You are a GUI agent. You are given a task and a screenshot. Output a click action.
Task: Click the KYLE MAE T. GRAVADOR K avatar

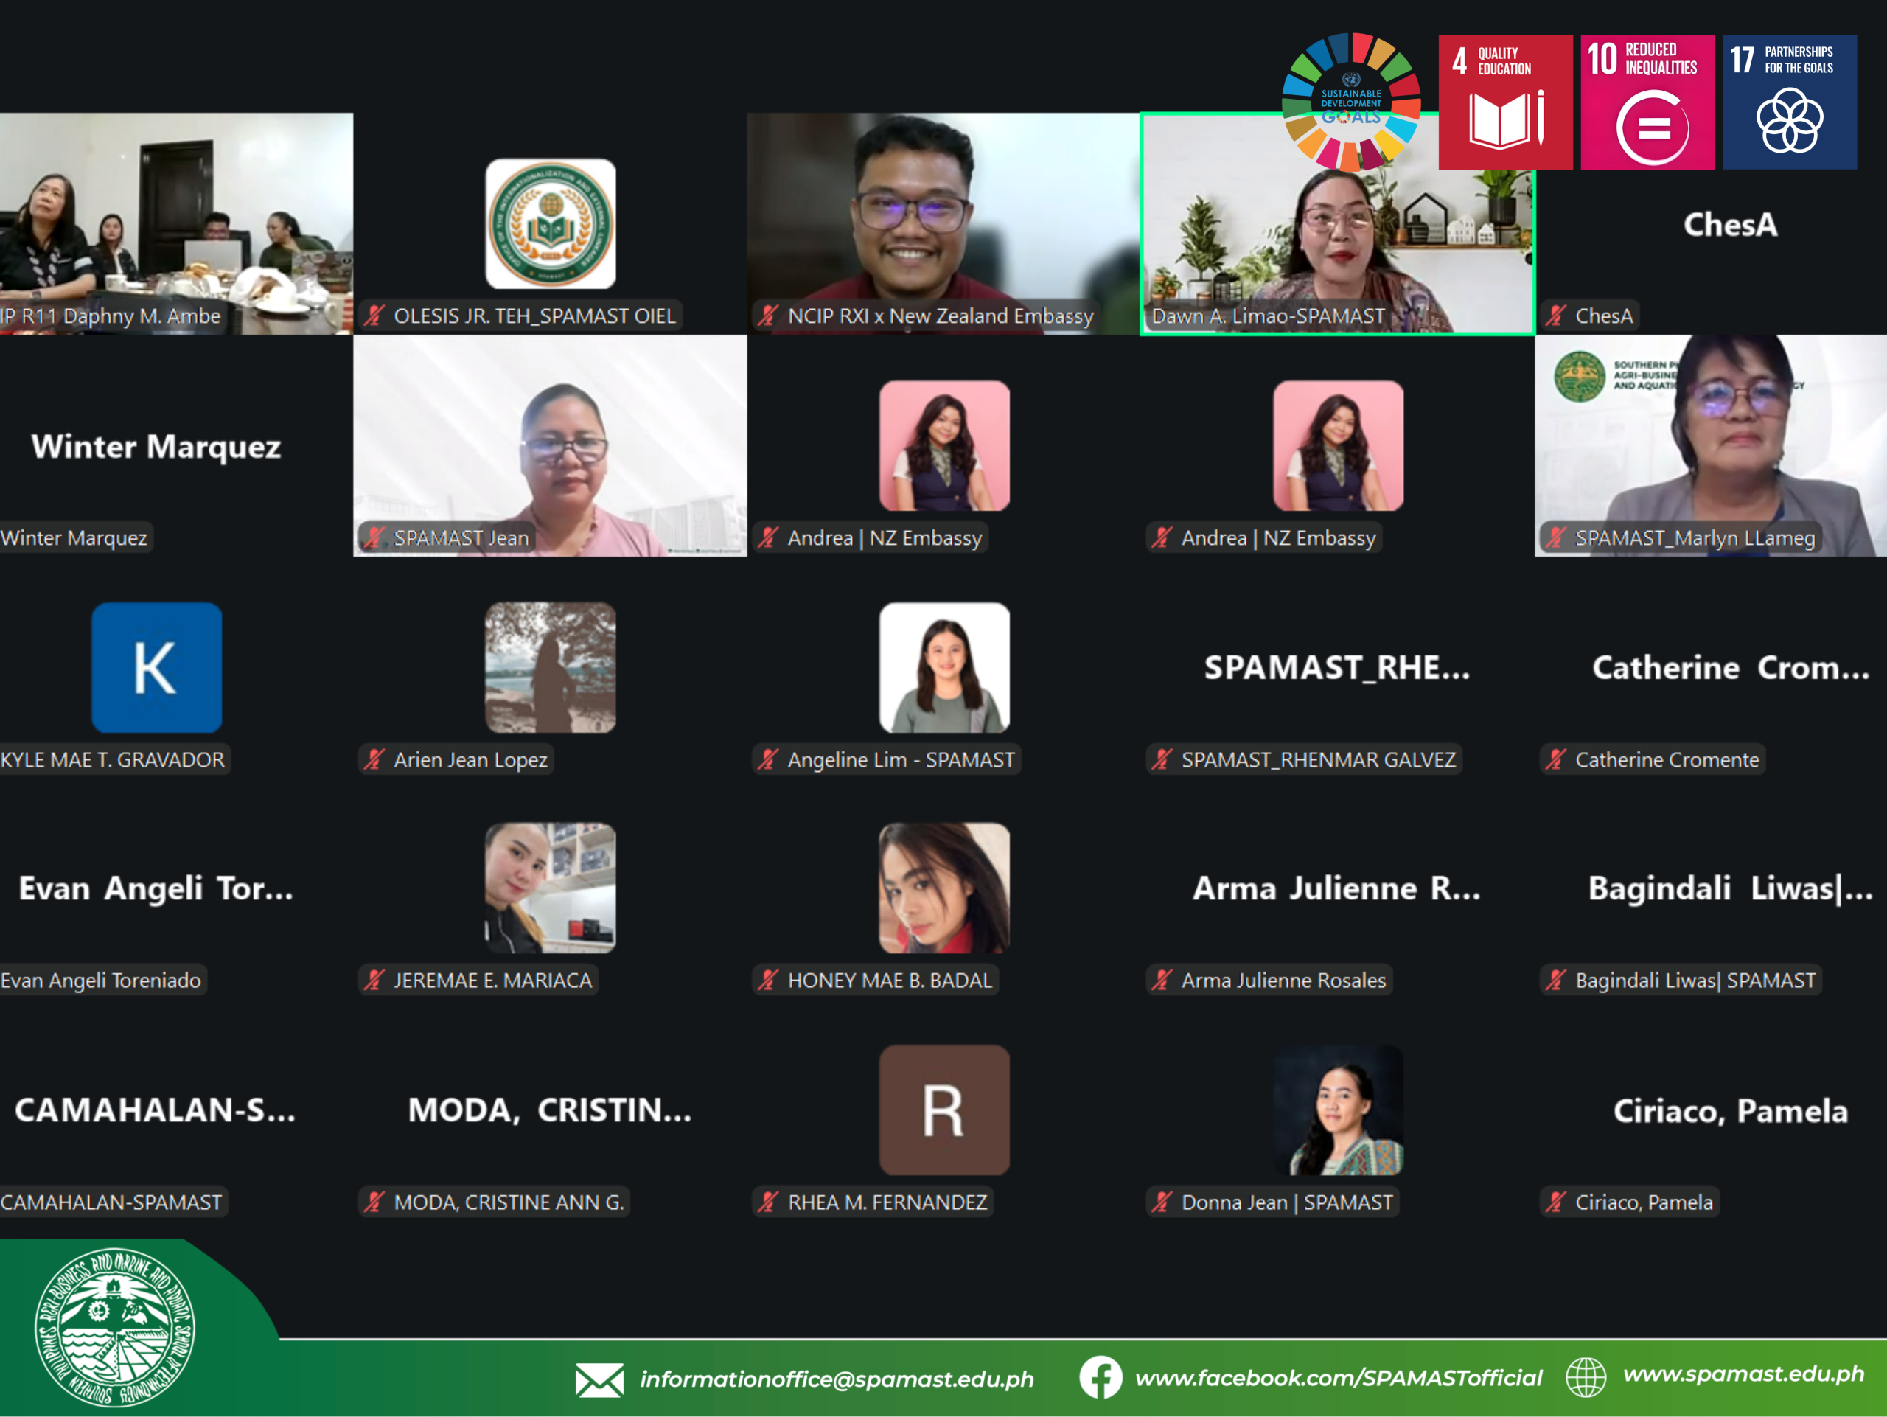coord(157,667)
